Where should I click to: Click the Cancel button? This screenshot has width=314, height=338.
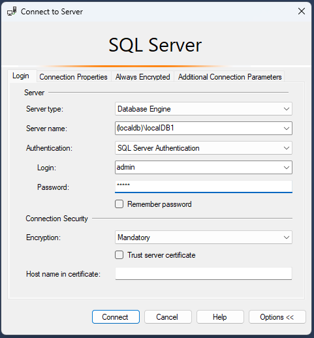tap(168, 317)
